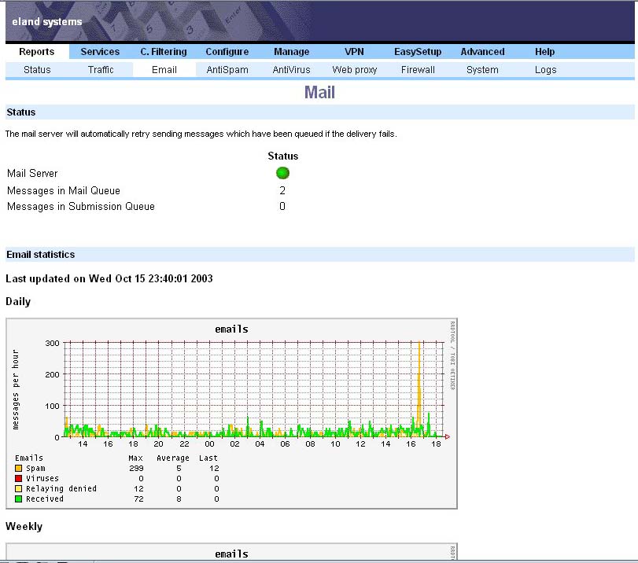The height and width of the screenshot is (563, 638).
Task: Click the Messages in Mail Queue count 2
Action: pyautogui.click(x=282, y=190)
